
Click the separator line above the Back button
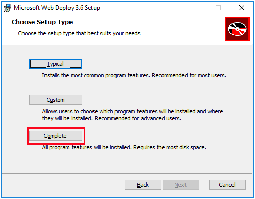[x=127, y=174]
